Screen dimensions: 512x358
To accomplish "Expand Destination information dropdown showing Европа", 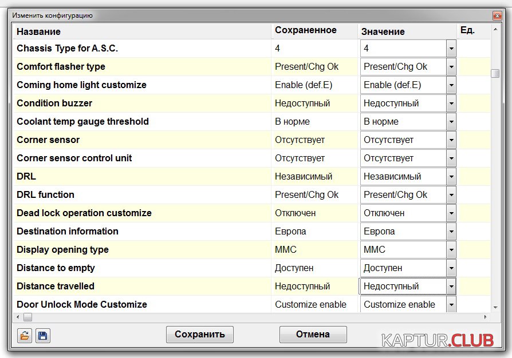I will click(x=451, y=232).
